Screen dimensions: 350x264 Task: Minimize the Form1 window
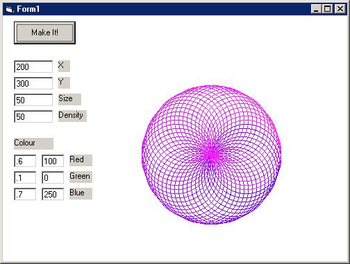315,9
